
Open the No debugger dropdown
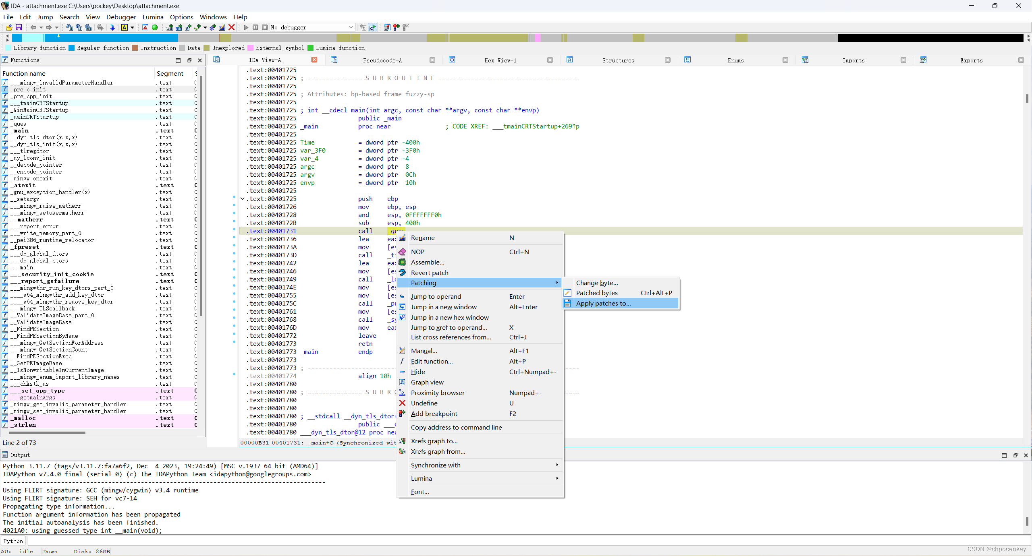click(x=351, y=27)
